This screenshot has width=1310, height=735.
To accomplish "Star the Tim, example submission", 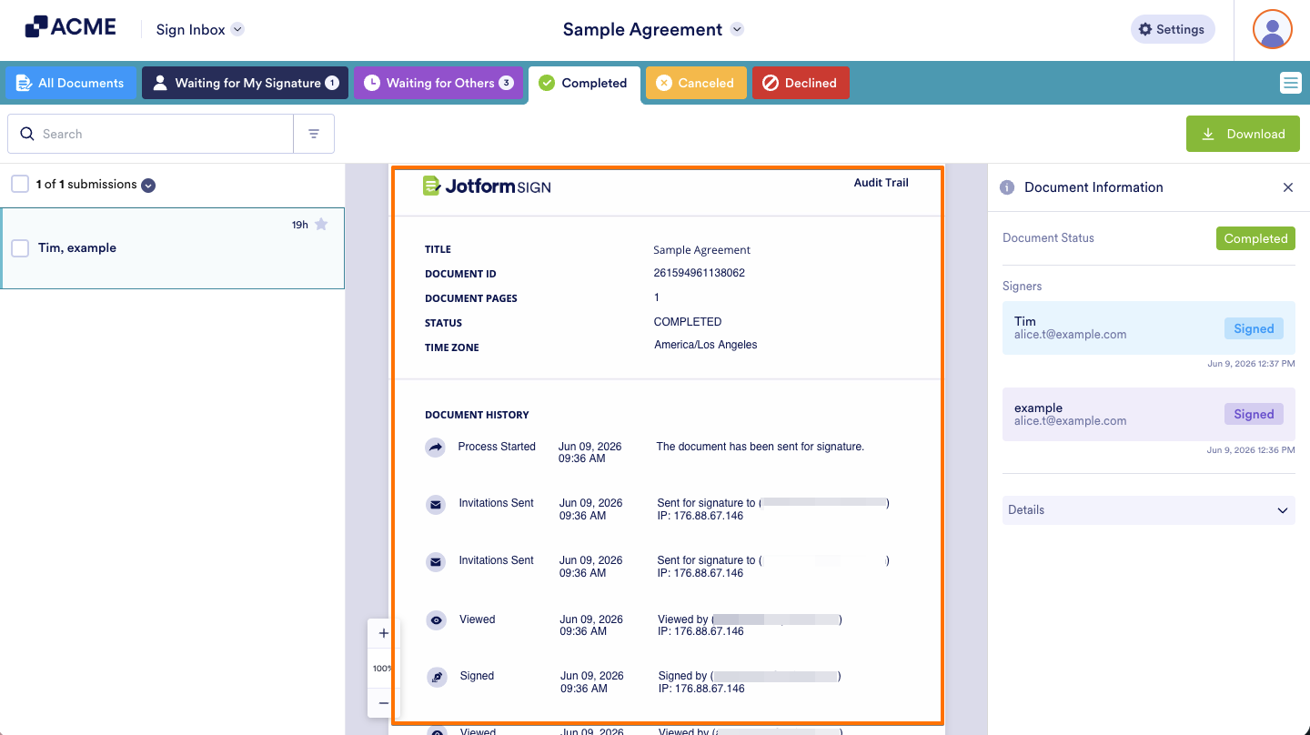I will (321, 225).
